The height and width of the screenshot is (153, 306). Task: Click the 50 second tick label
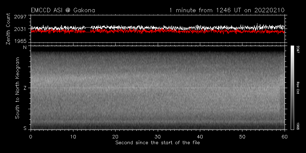point(242,137)
